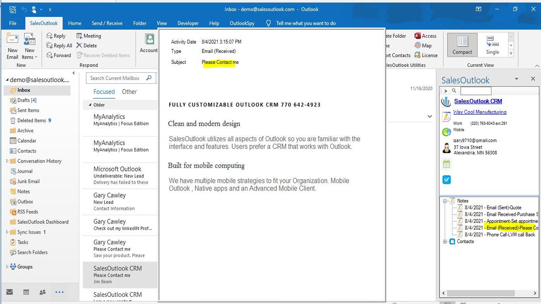
Task: Click the green calendar icon in CRM pane
Action: pos(446,164)
